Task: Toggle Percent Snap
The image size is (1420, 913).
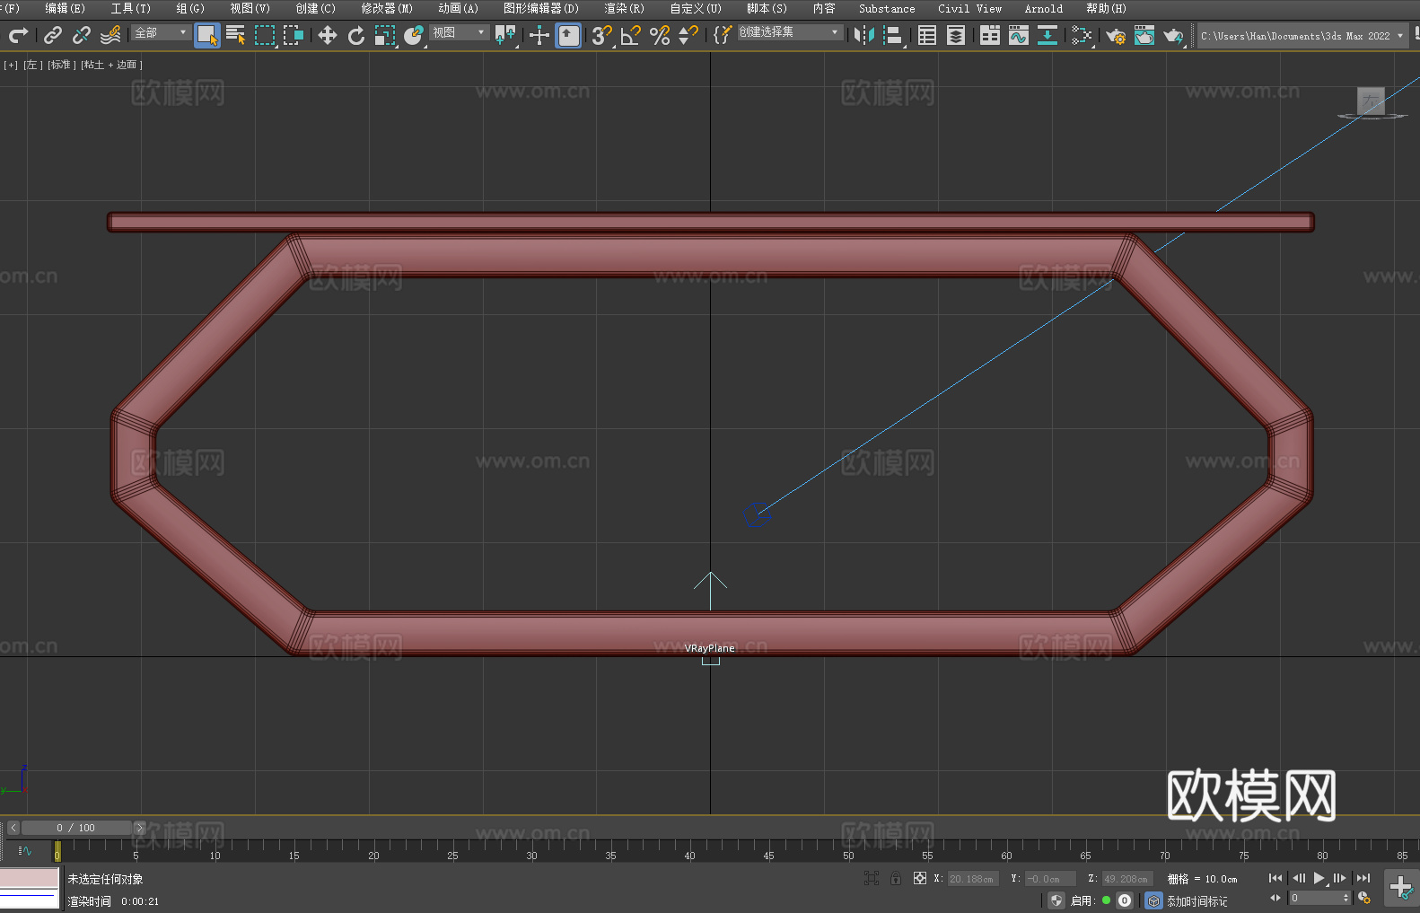Action: coord(660,35)
